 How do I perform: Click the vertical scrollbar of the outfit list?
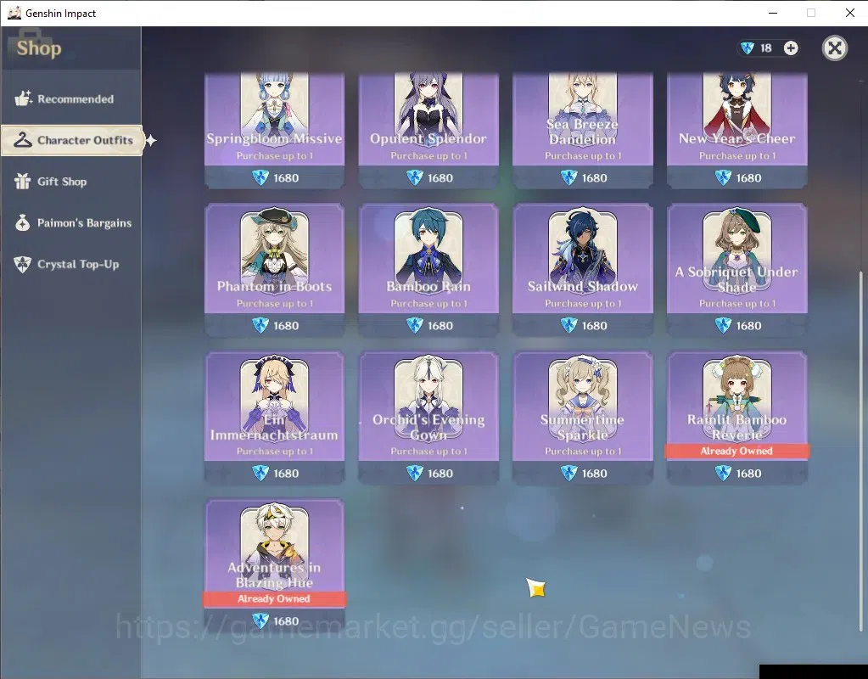click(x=860, y=451)
